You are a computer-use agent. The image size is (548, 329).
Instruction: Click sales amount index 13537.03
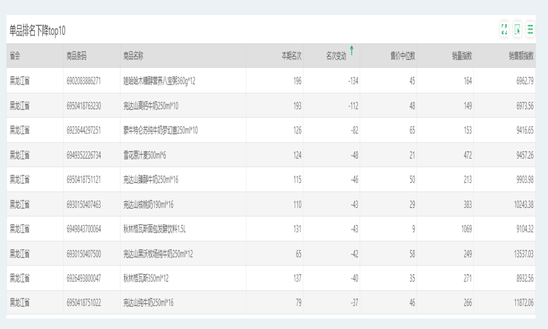point(523,254)
